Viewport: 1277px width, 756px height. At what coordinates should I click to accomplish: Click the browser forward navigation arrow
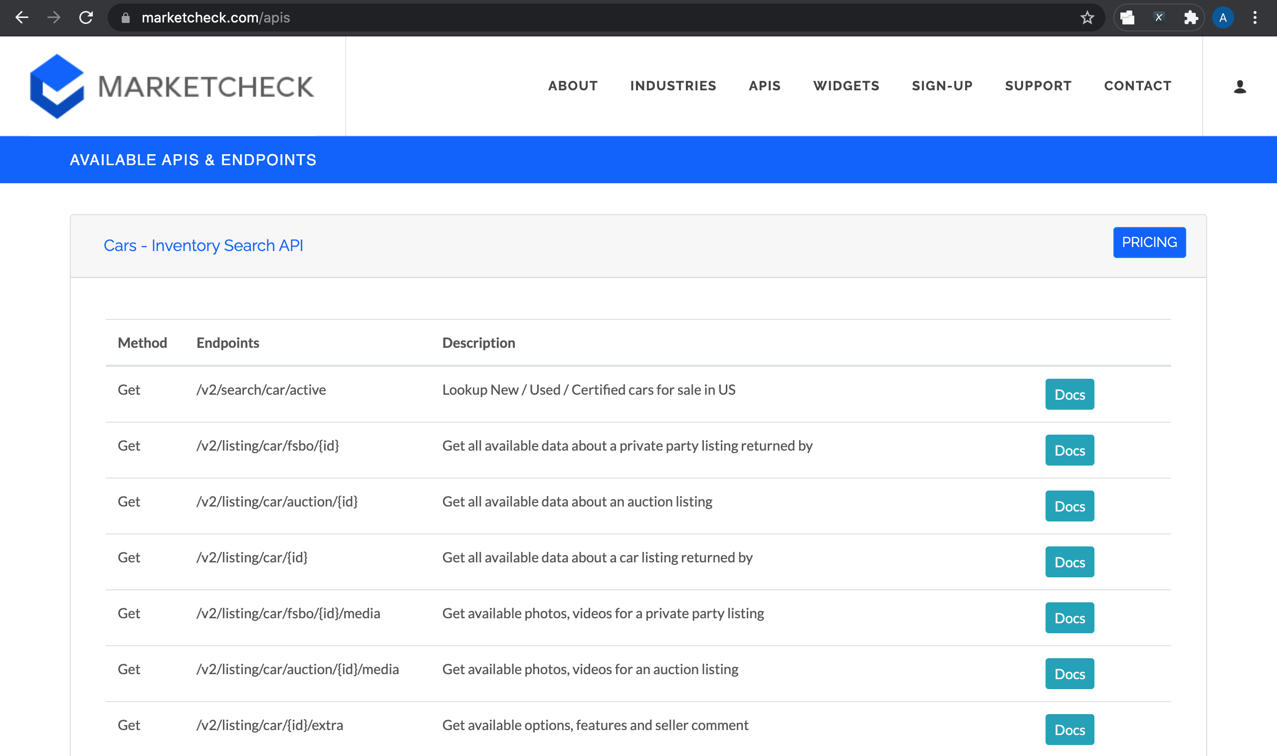click(53, 17)
